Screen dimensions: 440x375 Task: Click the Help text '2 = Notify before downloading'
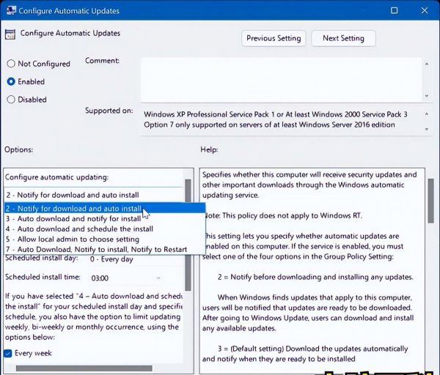coord(315,277)
